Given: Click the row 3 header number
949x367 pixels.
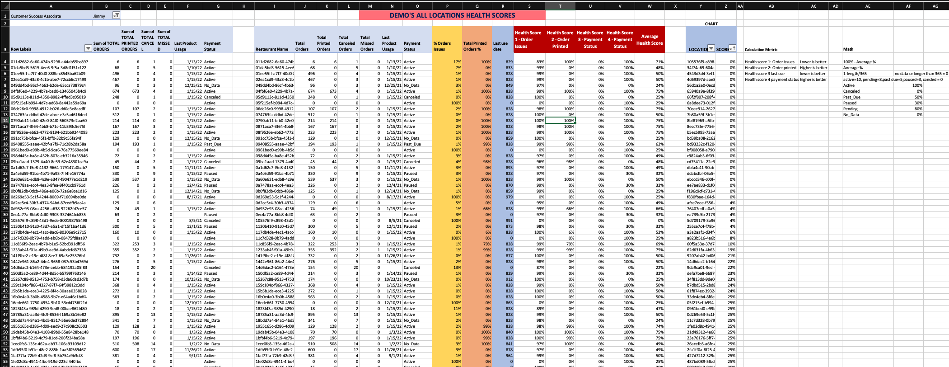Looking at the screenshot, I should 5,49.
